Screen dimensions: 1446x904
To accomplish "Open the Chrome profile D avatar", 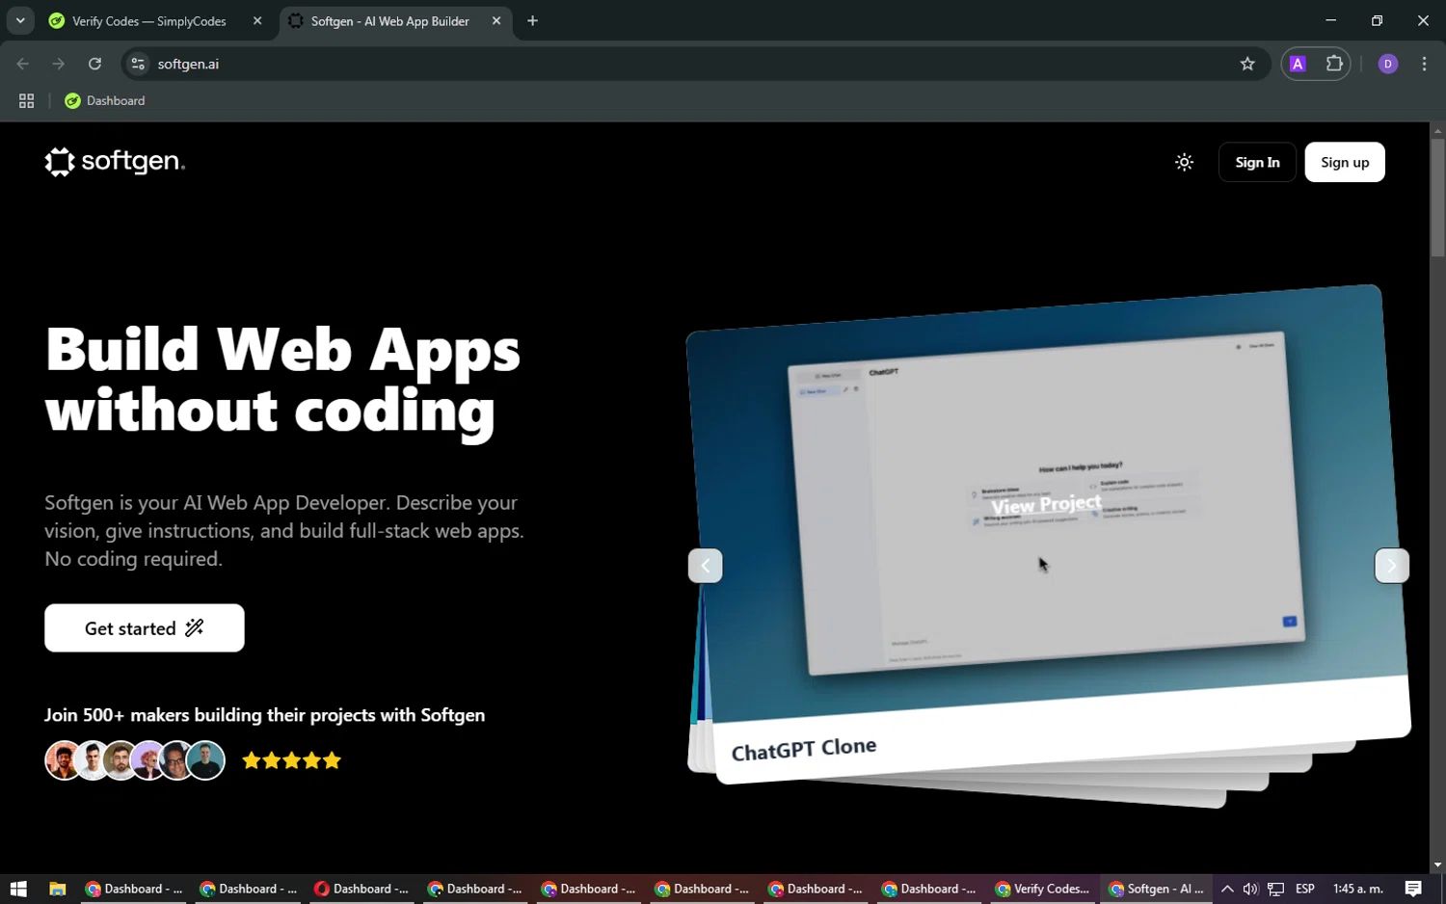I will 1388,64.
